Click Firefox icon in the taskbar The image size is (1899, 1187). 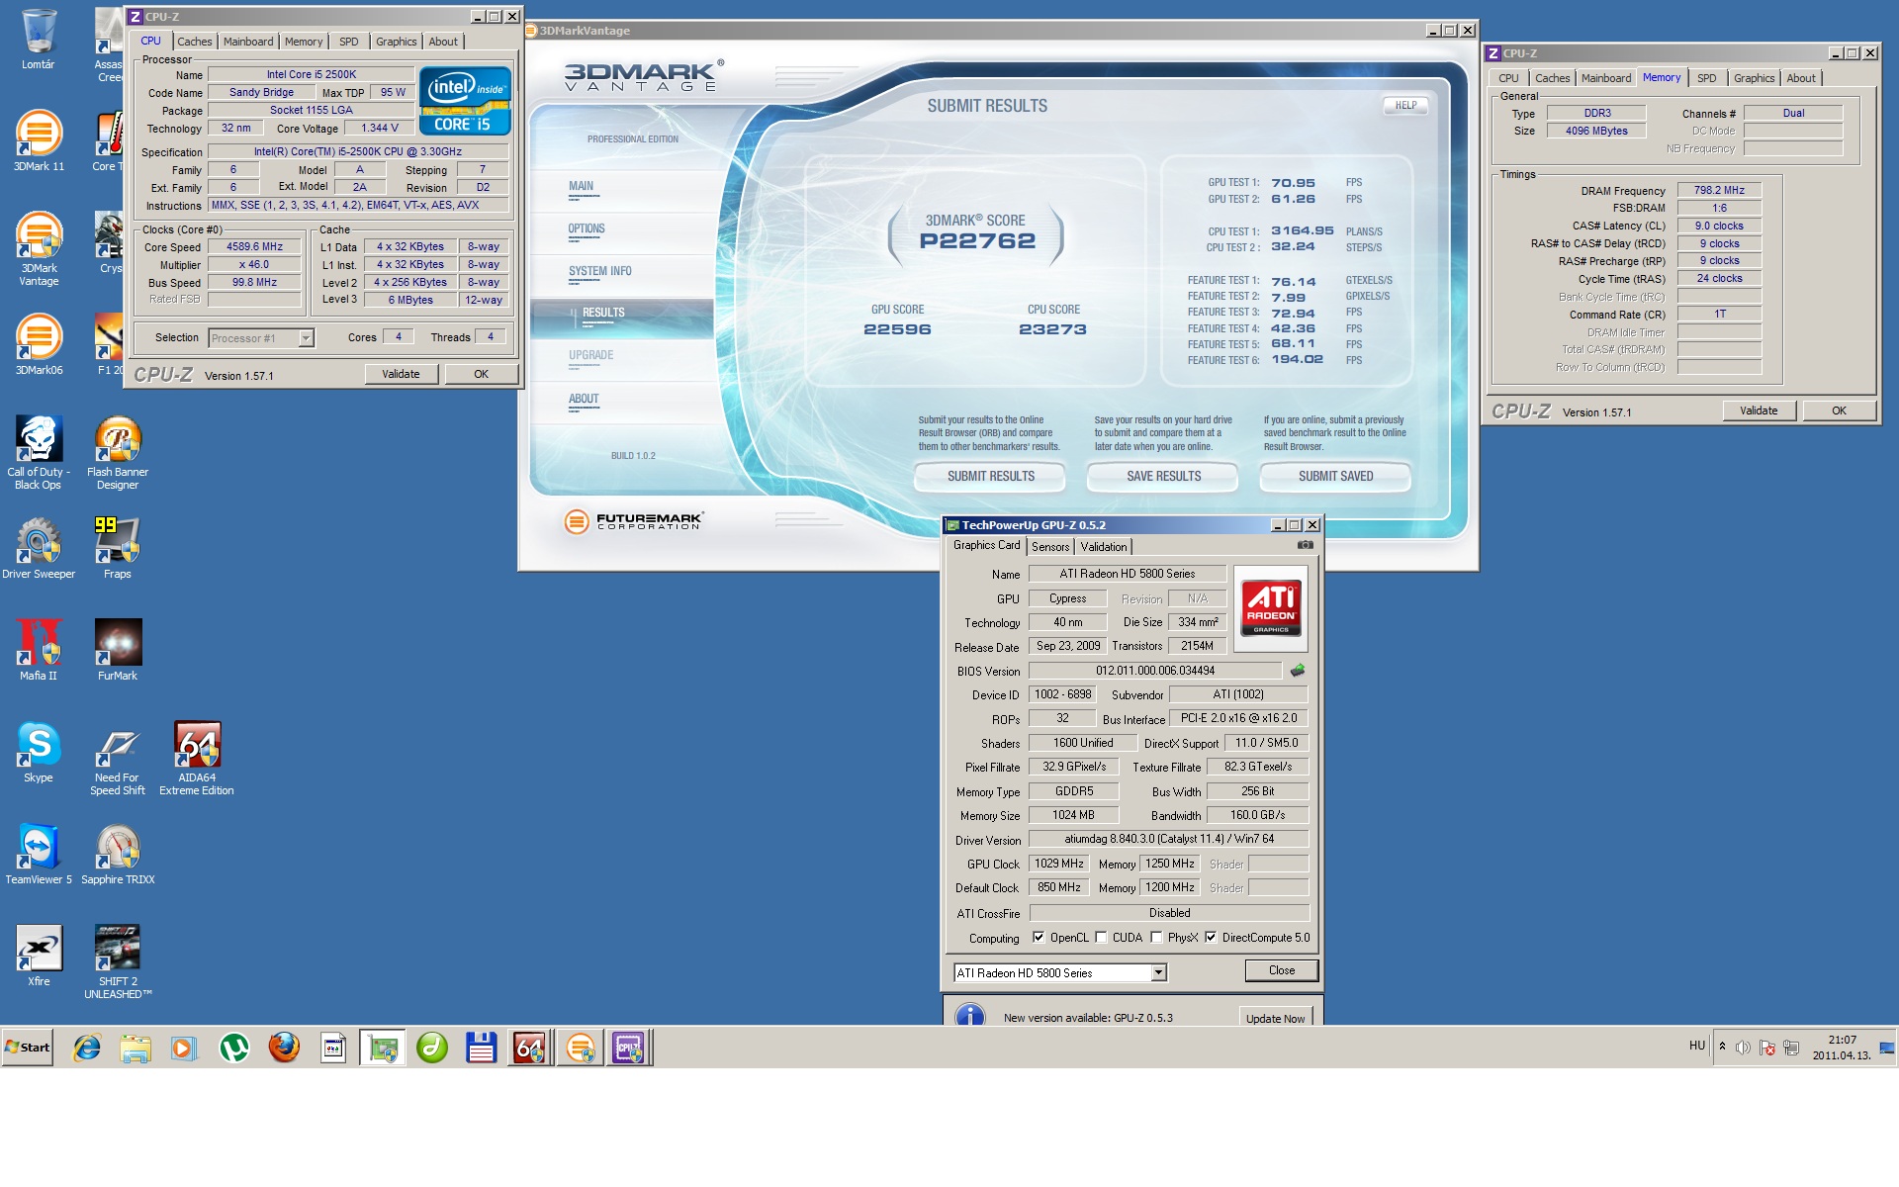284,1048
